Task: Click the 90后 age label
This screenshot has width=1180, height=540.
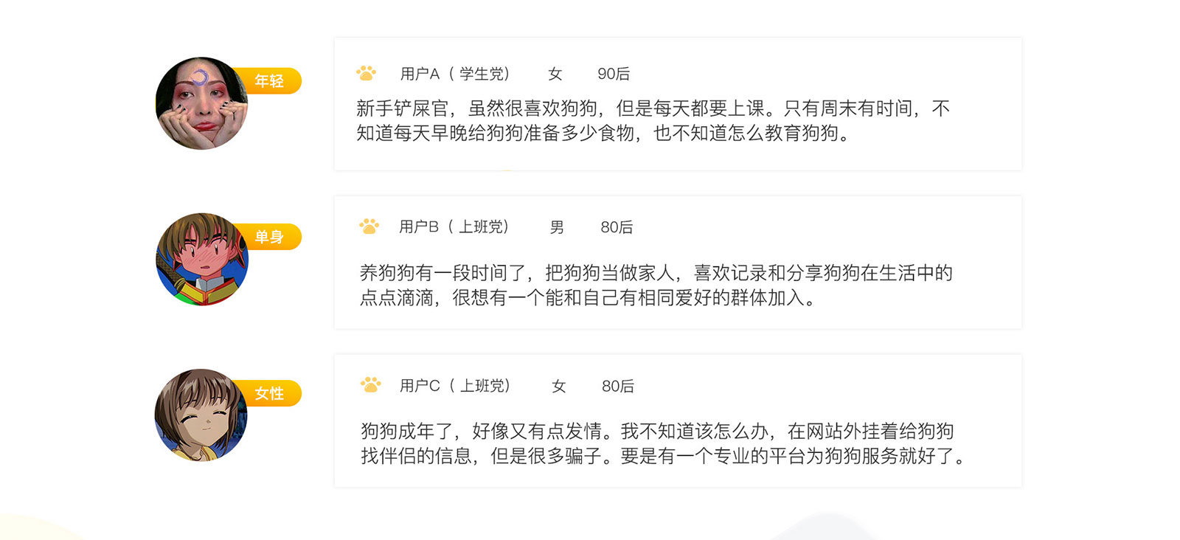Action: pos(614,74)
